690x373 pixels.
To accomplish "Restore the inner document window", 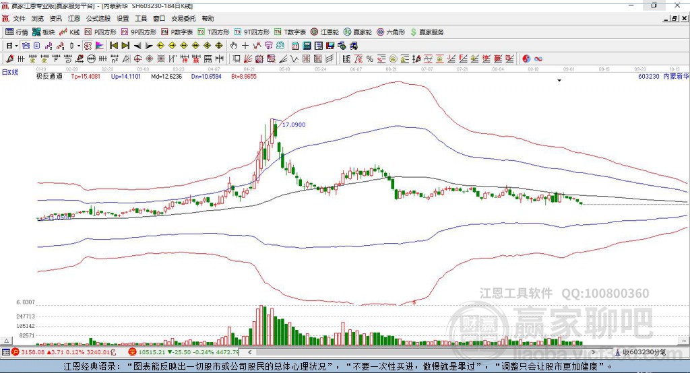I will [675, 18].
